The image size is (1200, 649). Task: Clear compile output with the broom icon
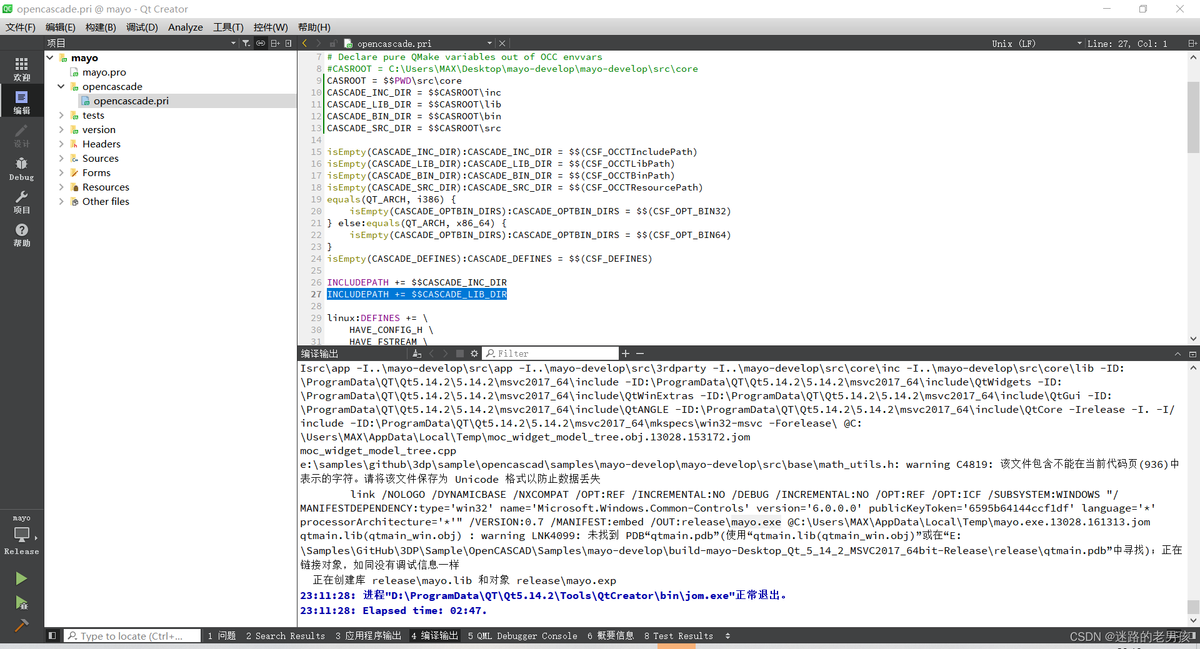point(417,353)
